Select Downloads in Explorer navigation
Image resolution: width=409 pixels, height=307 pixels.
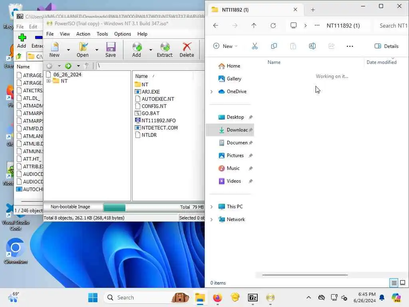coord(230,130)
